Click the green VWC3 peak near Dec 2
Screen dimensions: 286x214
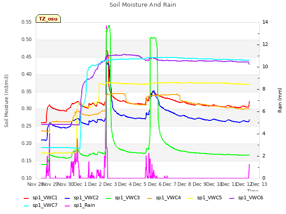click(x=109, y=27)
